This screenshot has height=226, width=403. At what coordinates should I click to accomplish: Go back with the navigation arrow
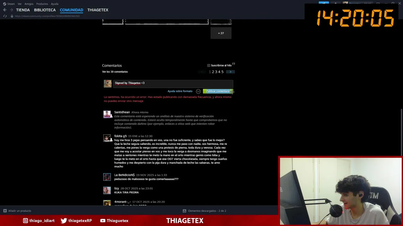(x=5, y=10)
